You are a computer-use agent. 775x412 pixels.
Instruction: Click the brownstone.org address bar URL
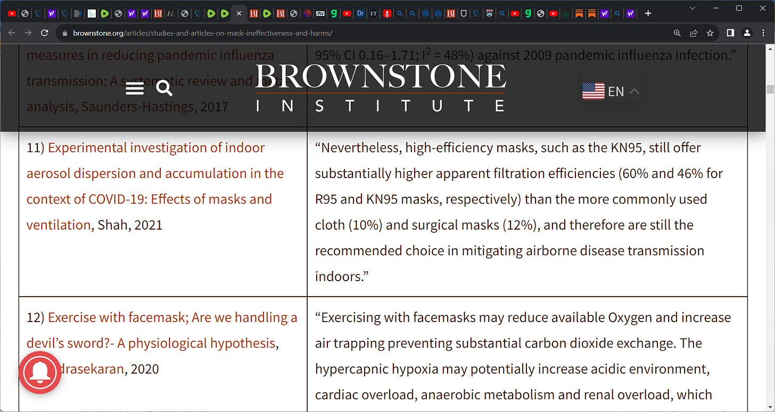(x=202, y=33)
